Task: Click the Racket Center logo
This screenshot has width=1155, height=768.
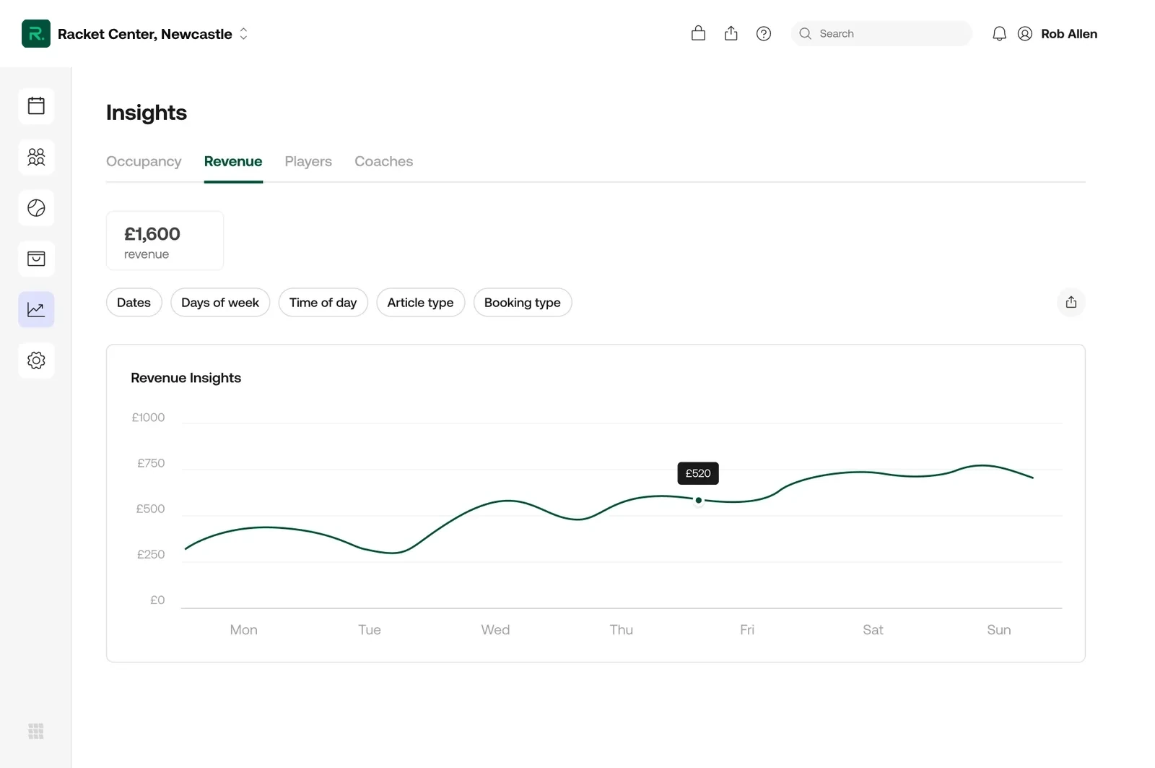Action: (36, 33)
